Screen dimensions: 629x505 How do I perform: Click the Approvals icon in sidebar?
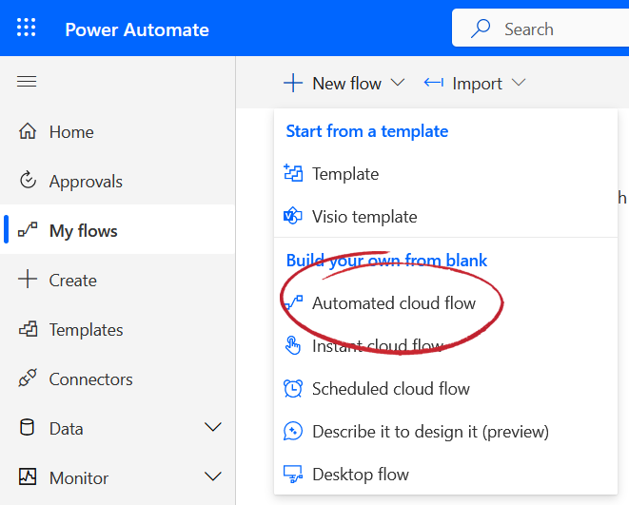pyautogui.click(x=28, y=182)
